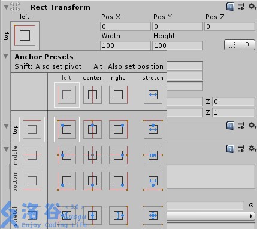This screenshot has width=257, height=229.
Task: Select top with horizontal stretch anchor preset
Action: 153,129
